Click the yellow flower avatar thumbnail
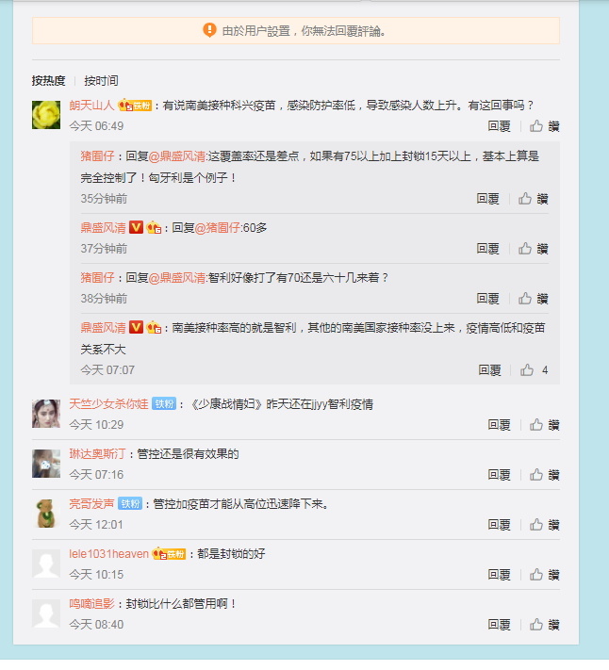The height and width of the screenshot is (670, 609). (46, 115)
